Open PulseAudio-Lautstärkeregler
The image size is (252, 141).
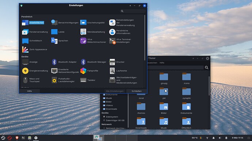pyautogui.click(x=63, y=80)
